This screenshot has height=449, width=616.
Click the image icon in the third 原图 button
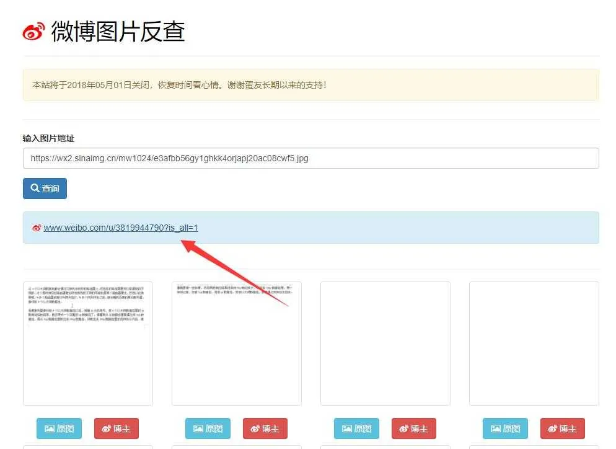[x=346, y=428]
